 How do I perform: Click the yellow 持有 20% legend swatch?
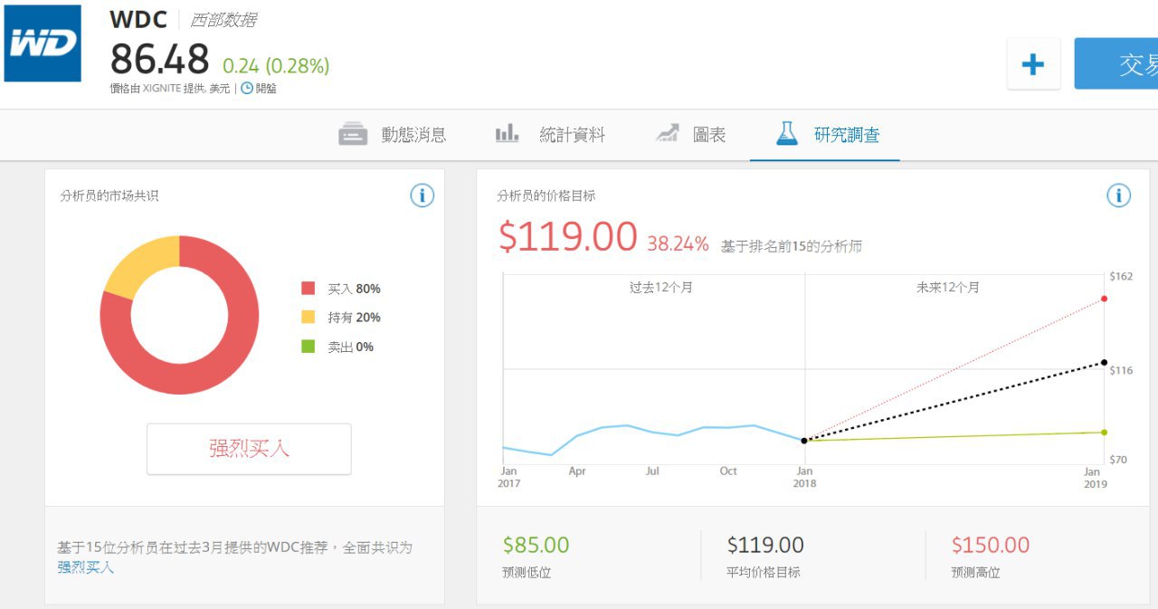coord(308,318)
